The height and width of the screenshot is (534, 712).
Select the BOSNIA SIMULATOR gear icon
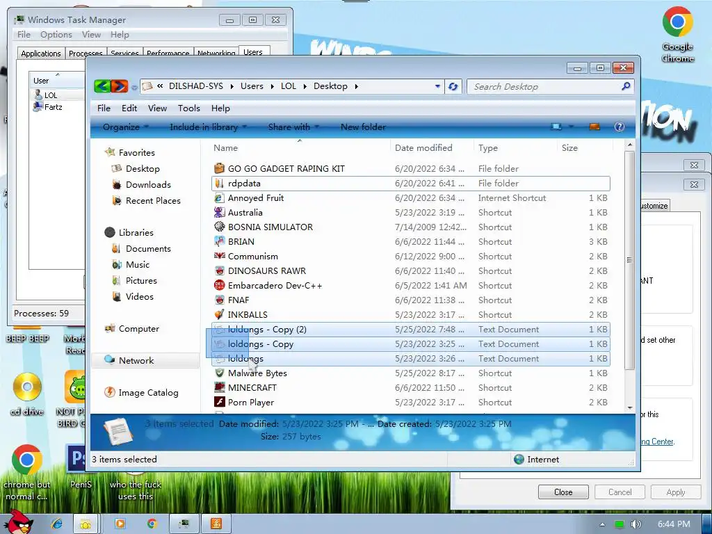pos(219,227)
